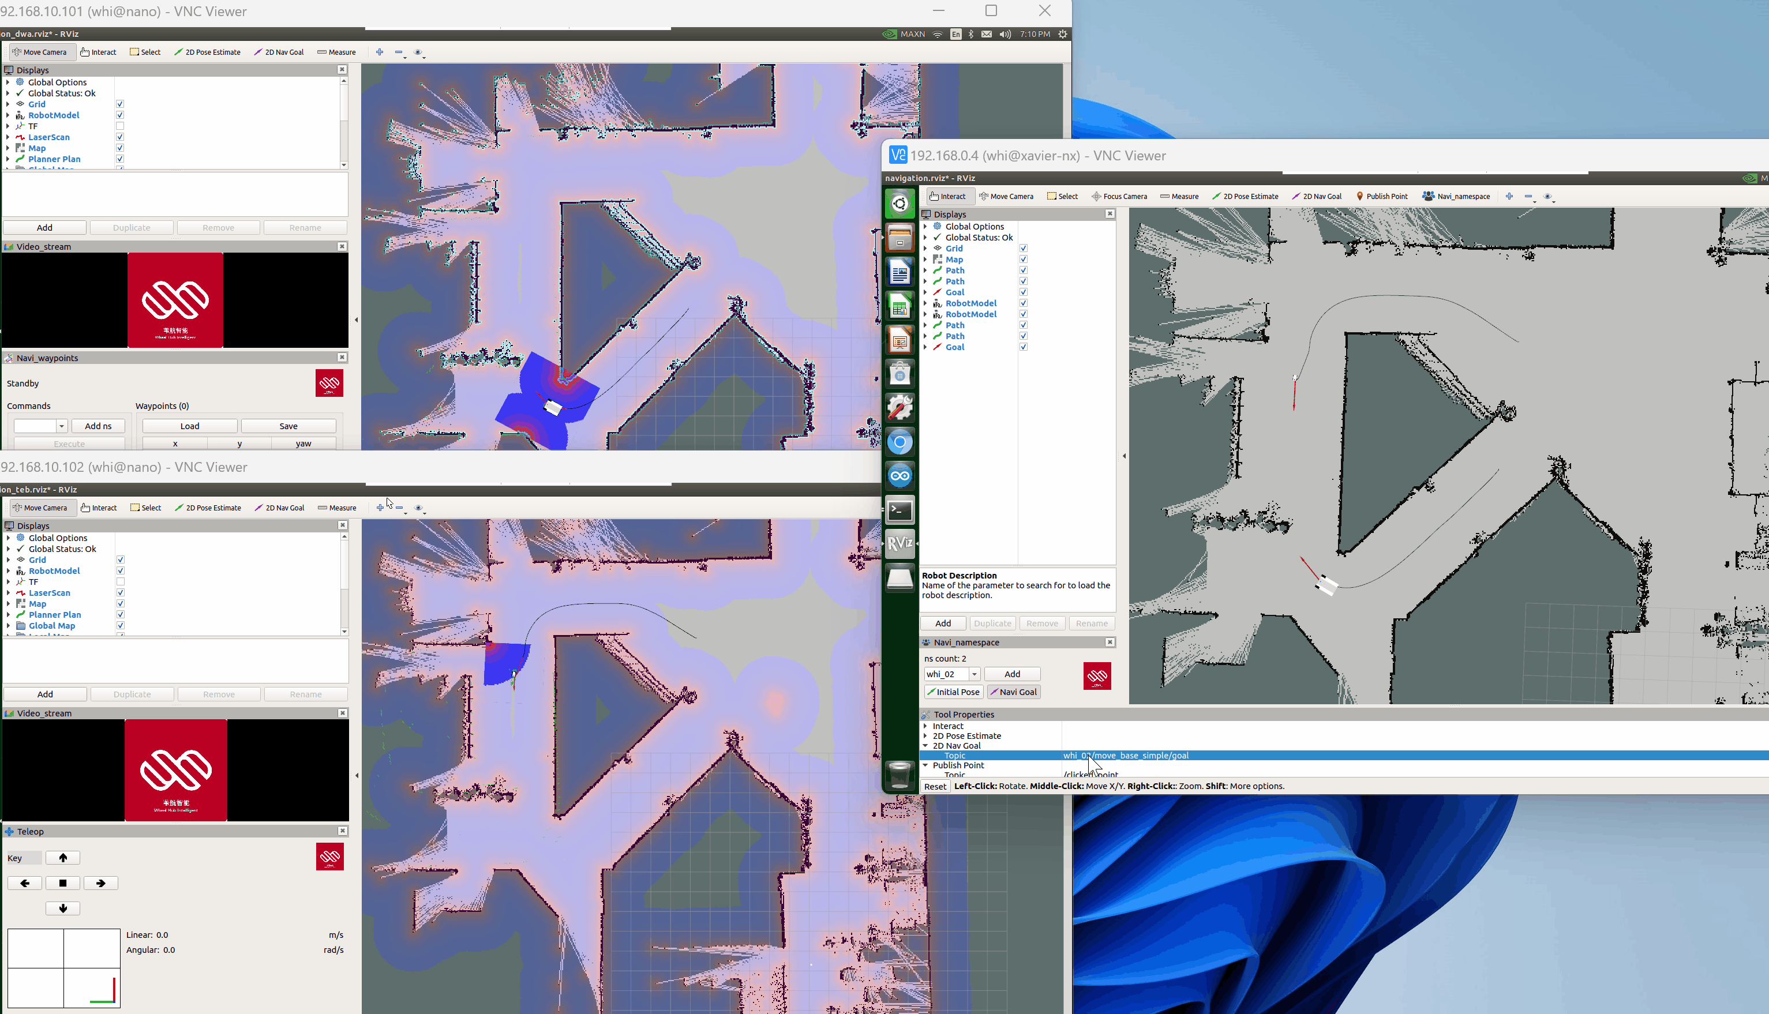Uncheck the LaserScan display in bottom RViz
The image size is (1769, 1014).
coord(121,593)
